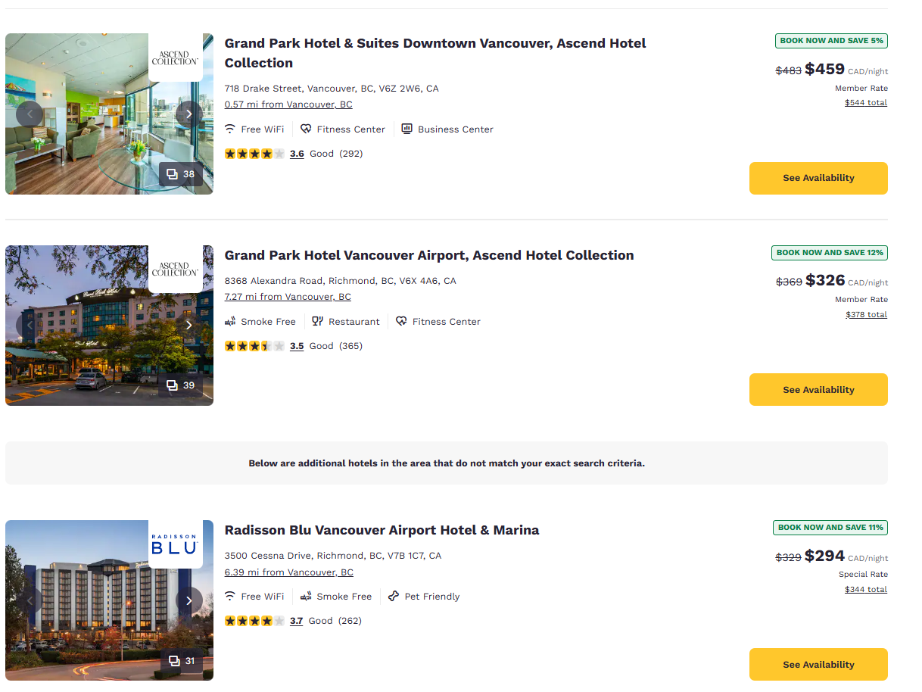
Task: Click the $378 total price link
Action: [x=866, y=314]
